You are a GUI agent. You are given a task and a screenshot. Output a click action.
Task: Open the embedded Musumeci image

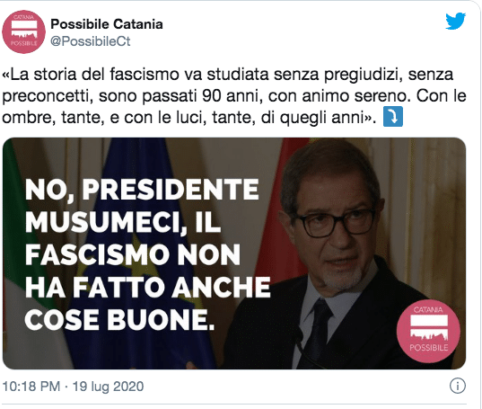[234, 253]
